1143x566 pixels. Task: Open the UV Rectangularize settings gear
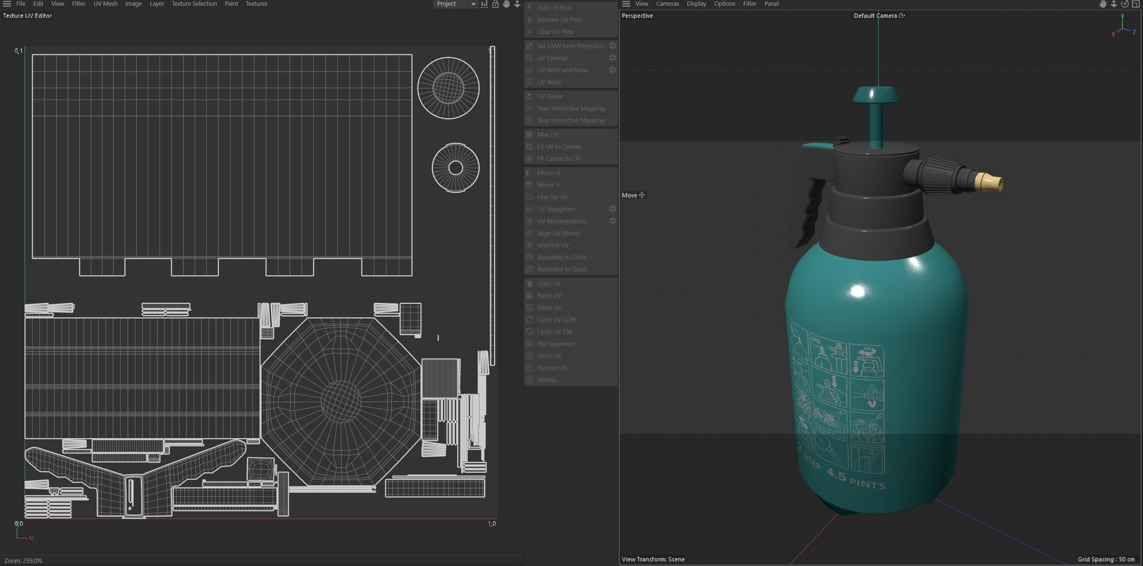click(x=612, y=221)
